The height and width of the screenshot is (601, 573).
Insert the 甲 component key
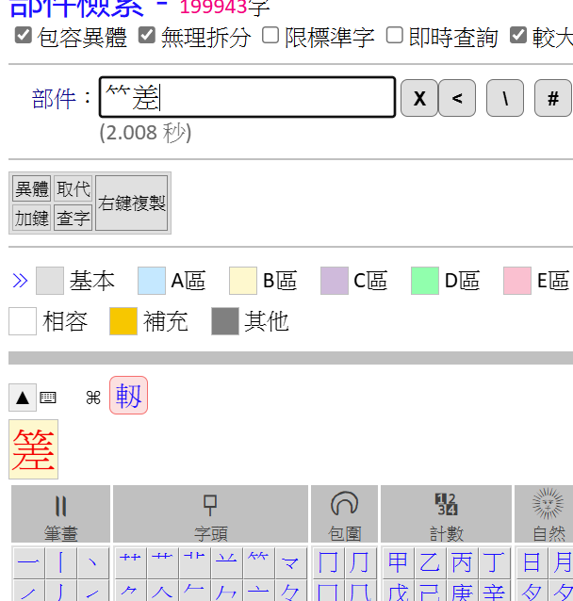pyautogui.click(x=398, y=563)
